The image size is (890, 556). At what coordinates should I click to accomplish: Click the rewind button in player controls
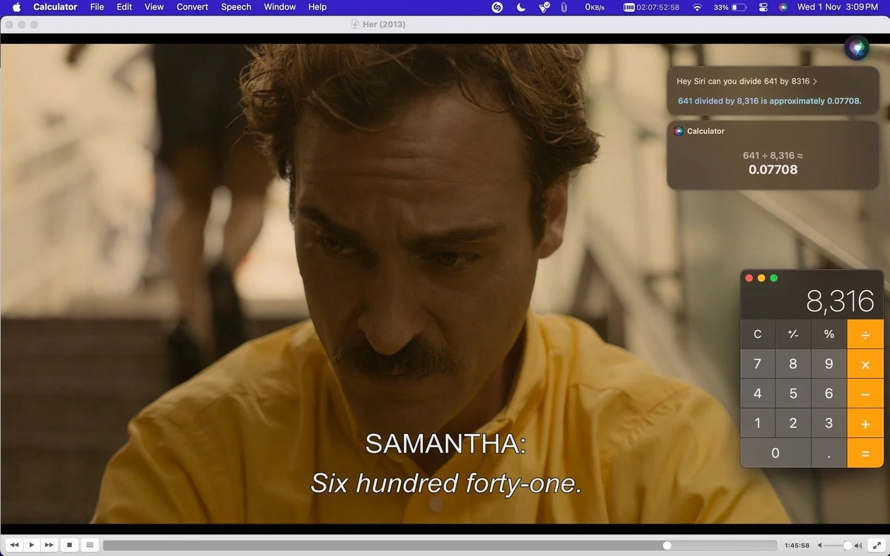pos(14,545)
